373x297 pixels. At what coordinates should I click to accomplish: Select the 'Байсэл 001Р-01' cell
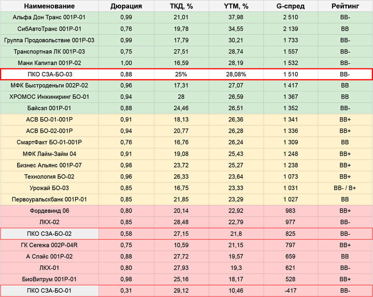[50, 108]
